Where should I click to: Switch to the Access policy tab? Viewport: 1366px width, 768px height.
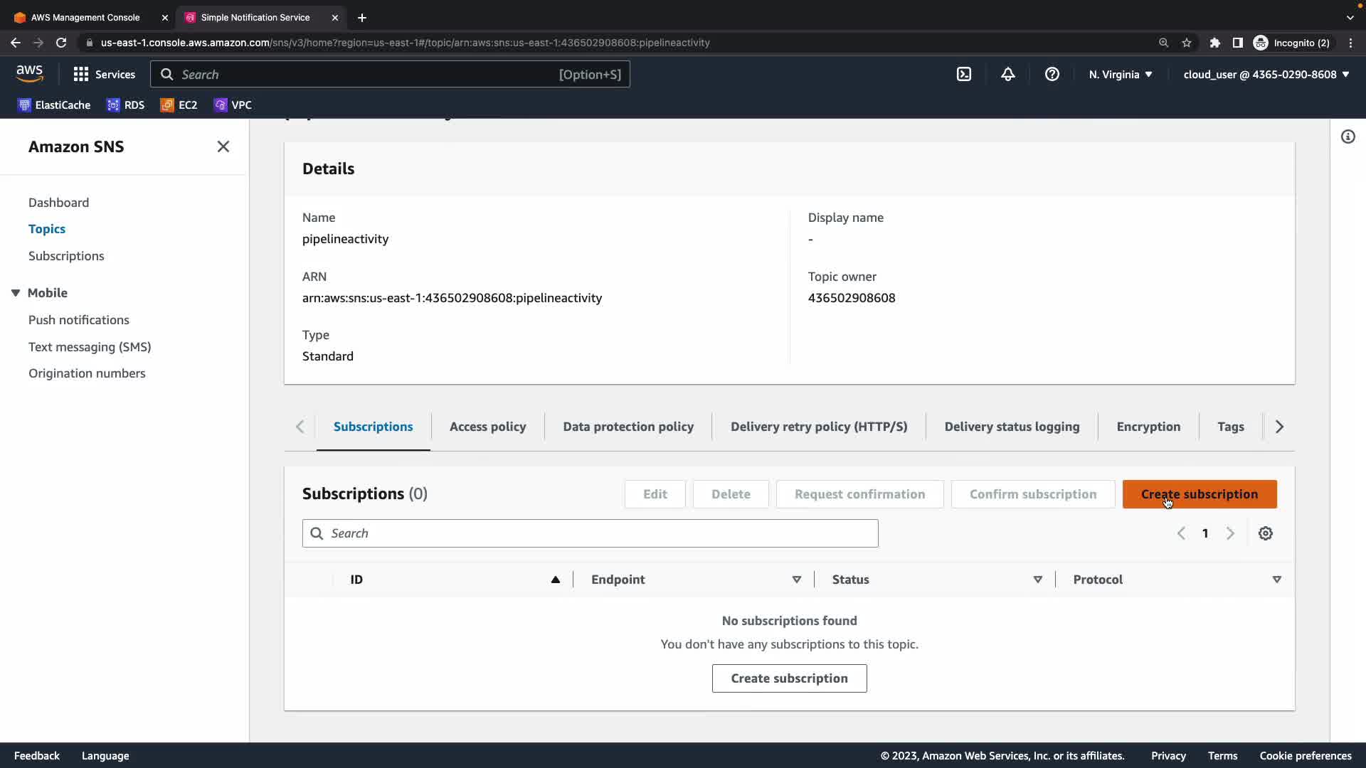point(487,427)
